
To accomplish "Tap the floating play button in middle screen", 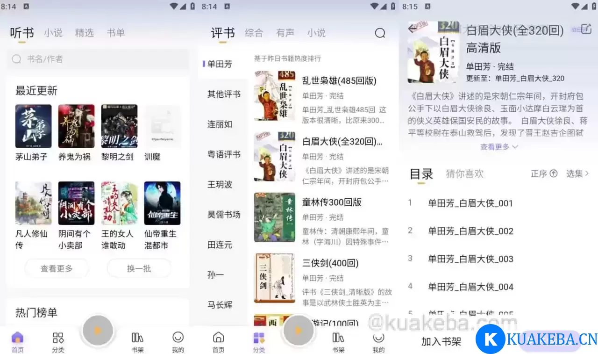I will pyautogui.click(x=298, y=331).
